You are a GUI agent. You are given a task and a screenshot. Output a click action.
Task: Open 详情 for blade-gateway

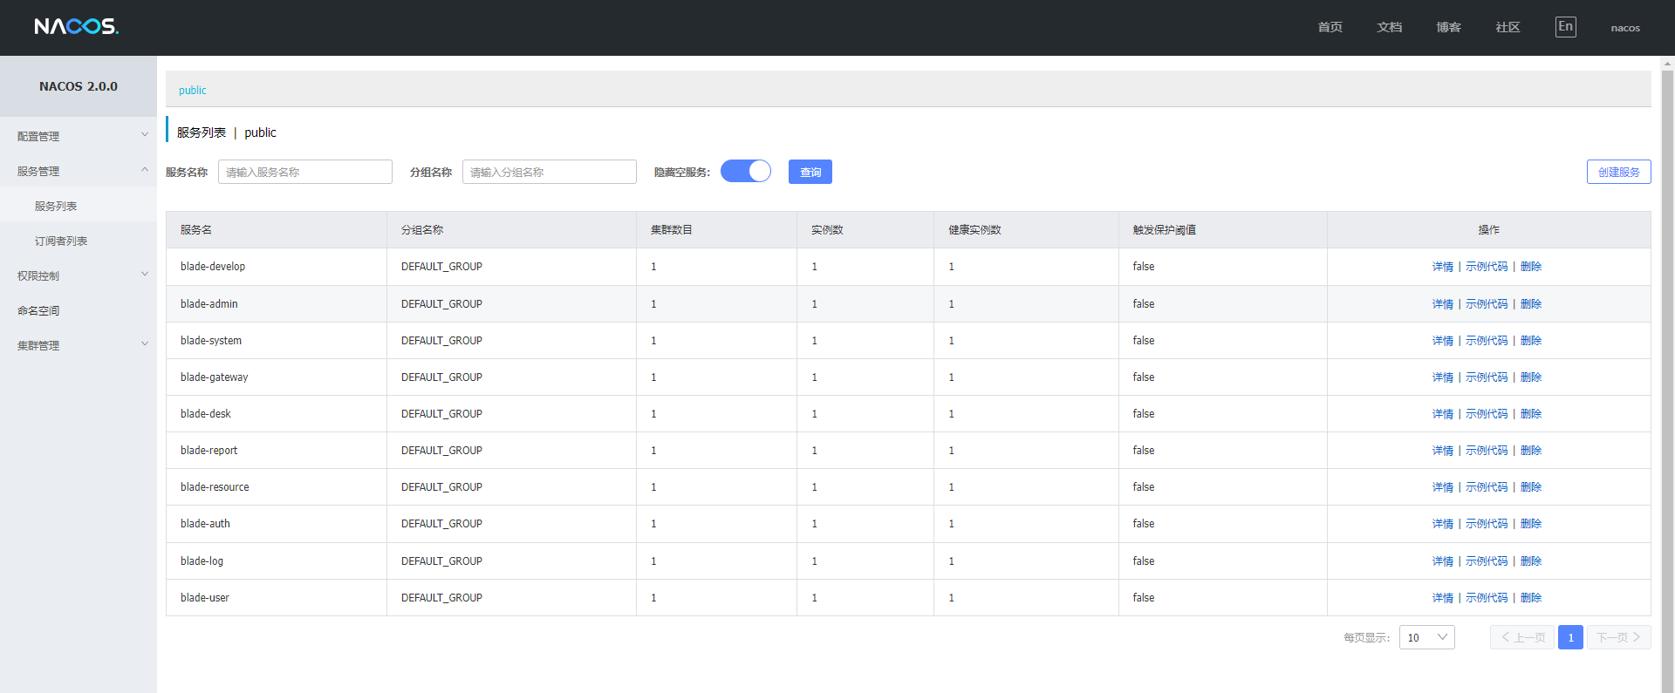(x=1443, y=377)
